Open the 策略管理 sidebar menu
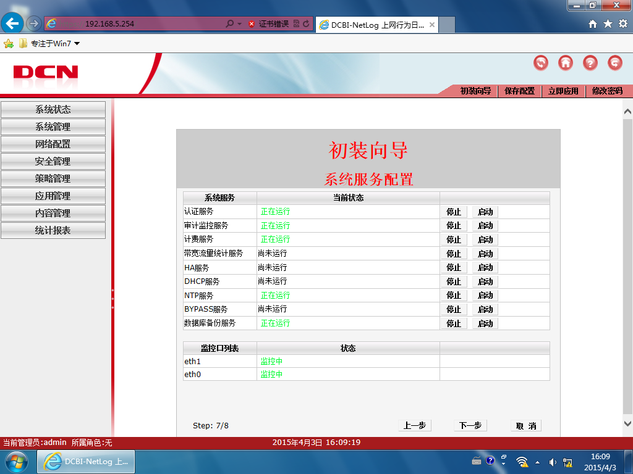Screen dimensions: 633x474 click(x=53, y=178)
